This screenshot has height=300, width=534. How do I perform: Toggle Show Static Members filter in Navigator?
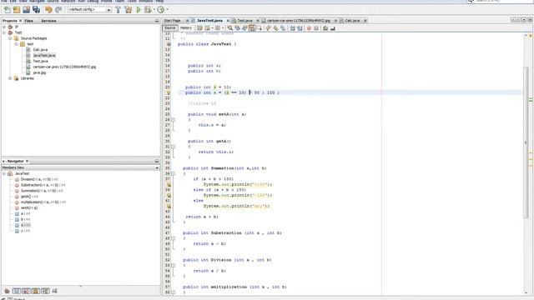point(26,291)
